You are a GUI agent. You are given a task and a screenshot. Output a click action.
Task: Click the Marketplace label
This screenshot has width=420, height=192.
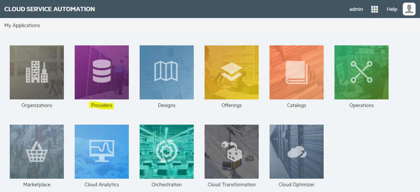coord(37,184)
